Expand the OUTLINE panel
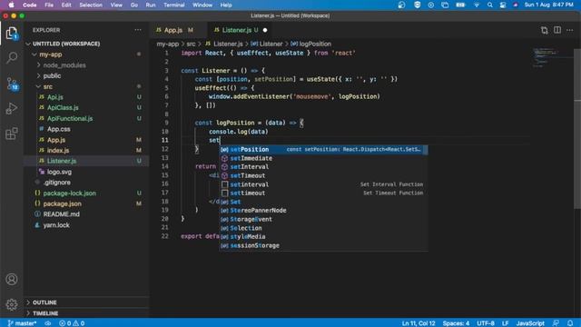 point(44,302)
